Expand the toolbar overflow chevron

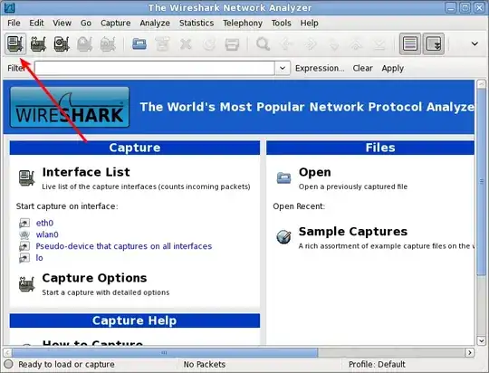coord(475,43)
